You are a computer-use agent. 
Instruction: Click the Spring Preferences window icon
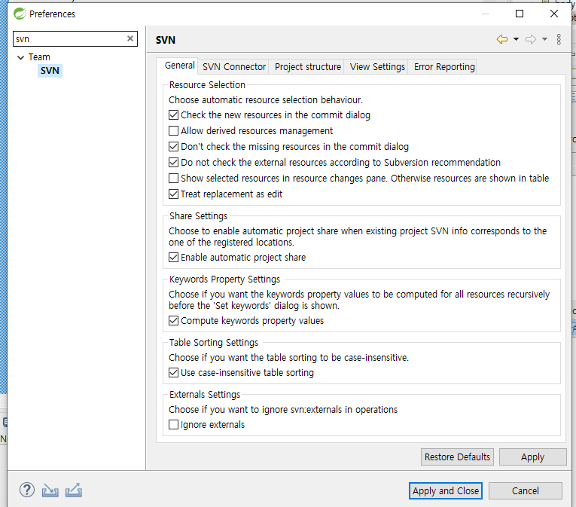[x=20, y=14]
